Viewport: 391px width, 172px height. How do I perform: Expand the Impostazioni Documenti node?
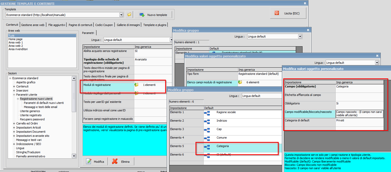[x=14, y=132]
